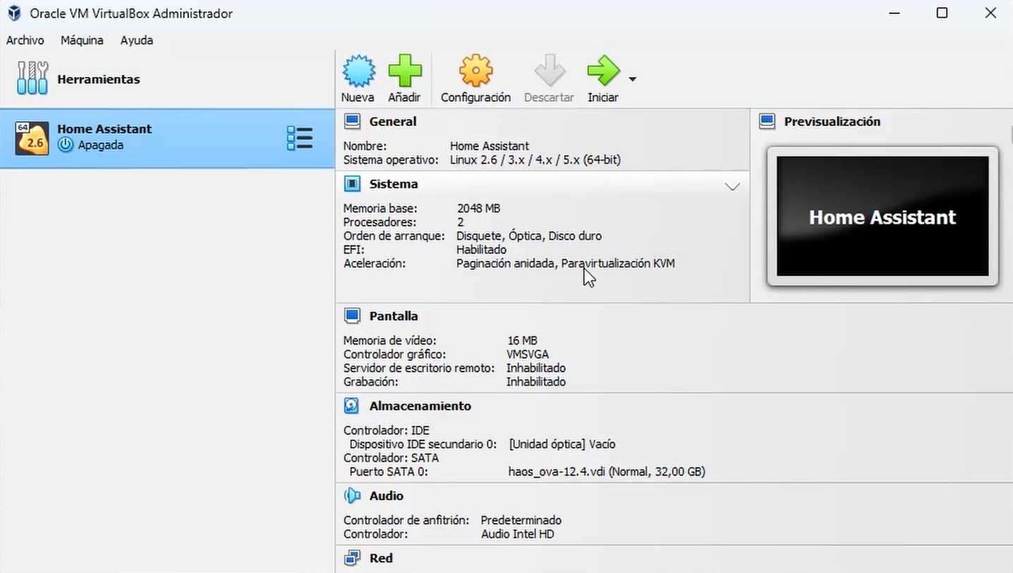1013x573 pixels.
Task: Click the Audio speaker icon
Action: click(352, 495)
